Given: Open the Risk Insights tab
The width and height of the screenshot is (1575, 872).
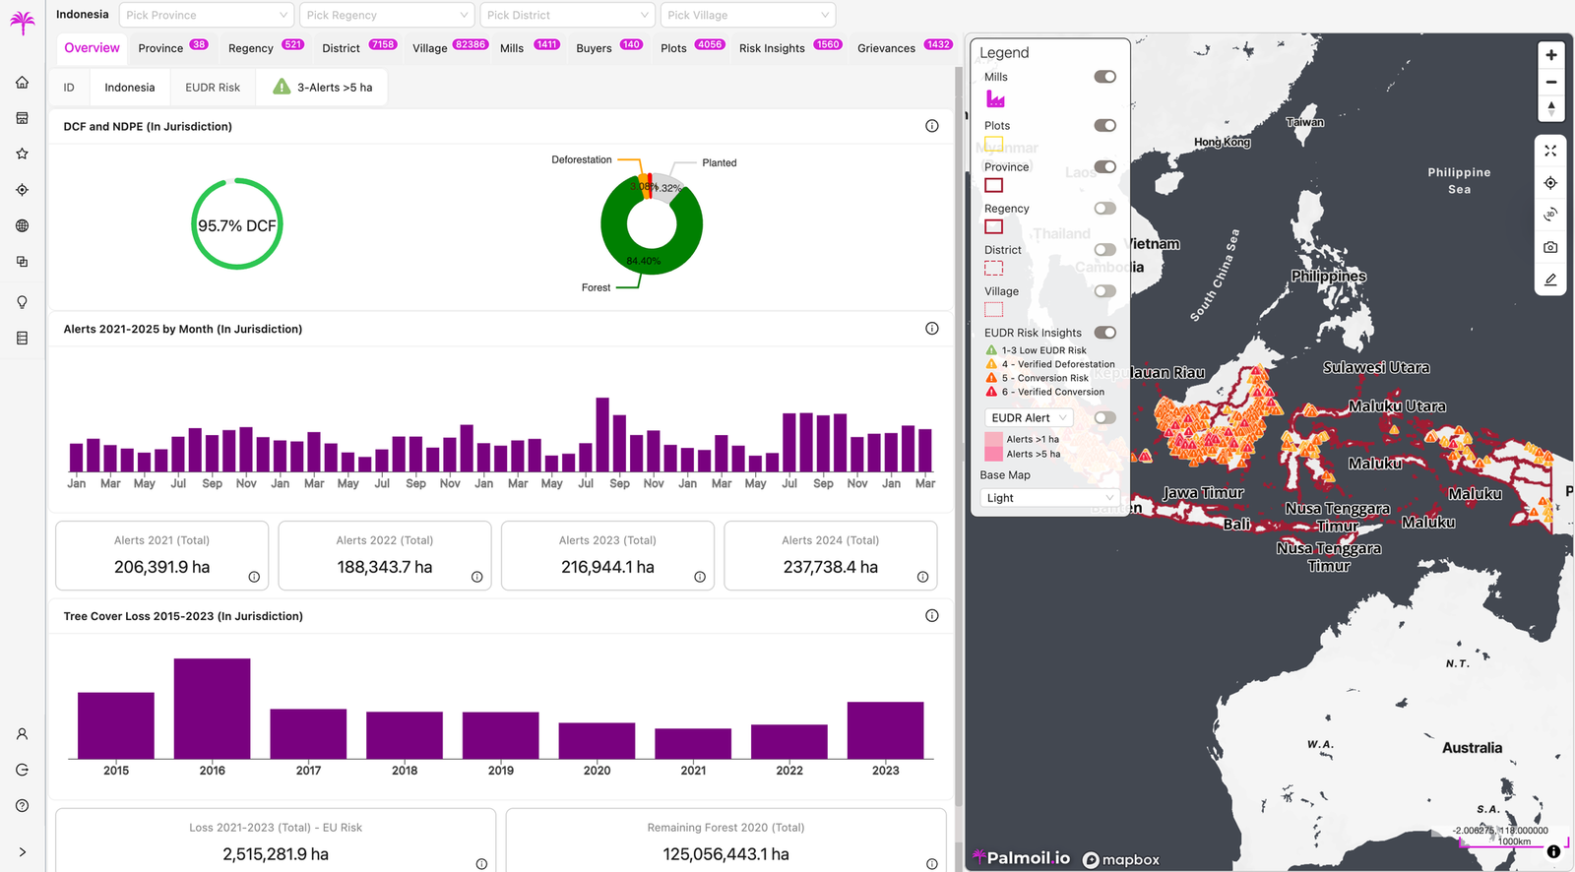Looking at the screenshot, I should [789, 47].
